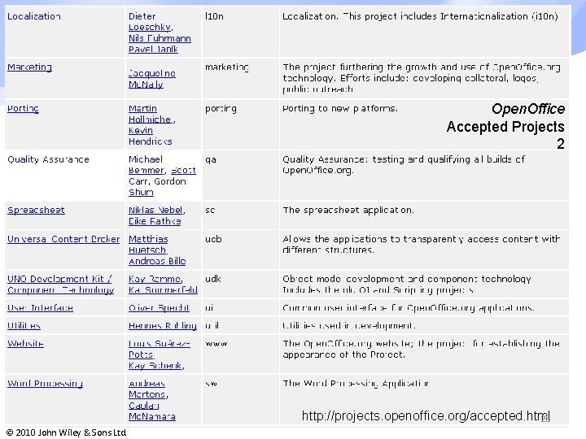
Task: Click the Andreas Bille lead link
Action: 157,261
